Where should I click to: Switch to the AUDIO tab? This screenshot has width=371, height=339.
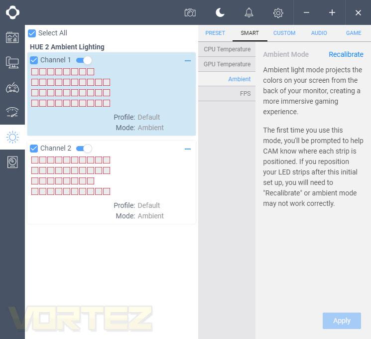tap(319, 33)
